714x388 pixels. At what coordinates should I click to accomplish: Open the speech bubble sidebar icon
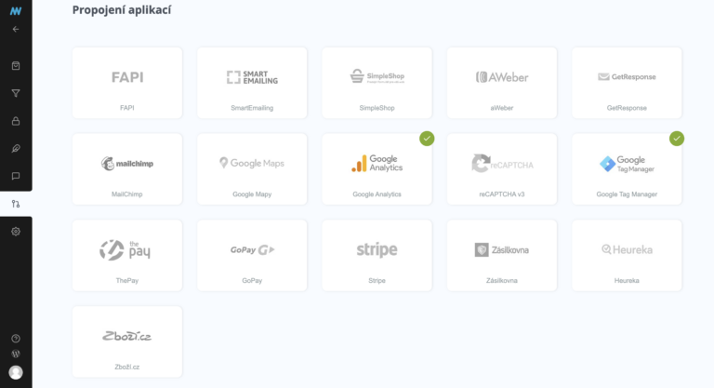pyautogui.click(x=16, y=176)
